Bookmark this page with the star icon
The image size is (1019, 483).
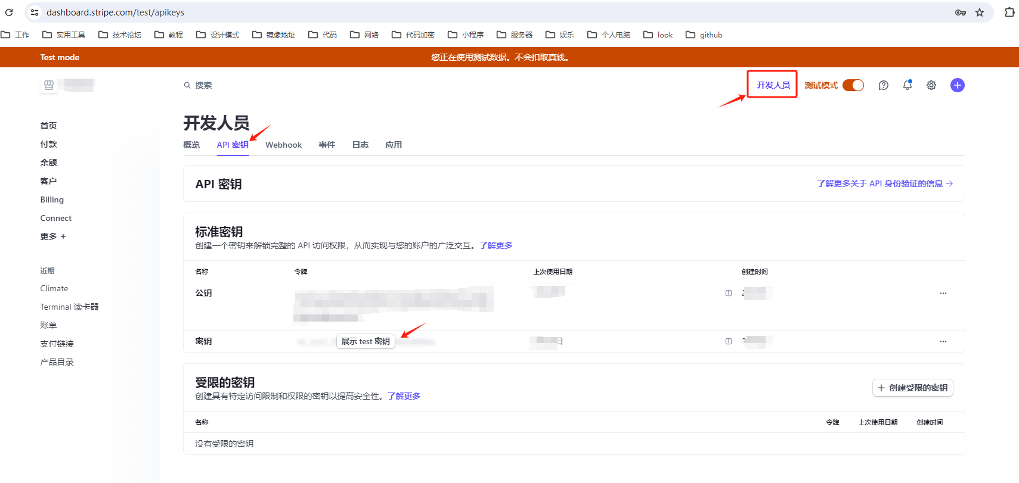[980, 13]
